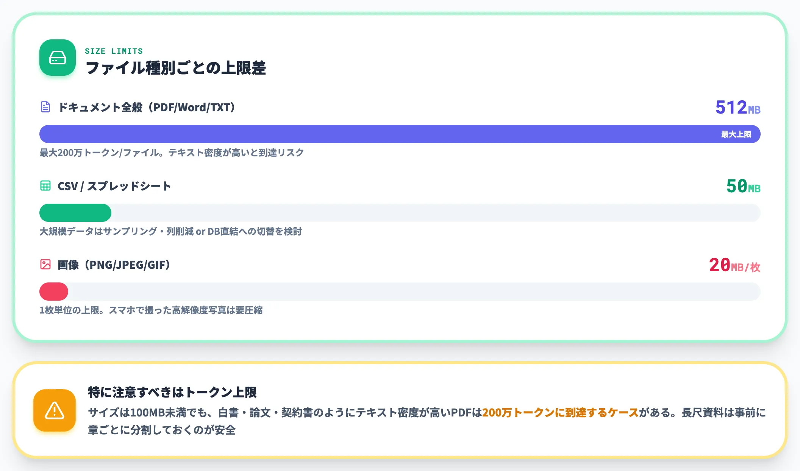Click the note 最大200万トークン/ファイル
Viewport: 800px width, 471px height.
coord(172,153)
